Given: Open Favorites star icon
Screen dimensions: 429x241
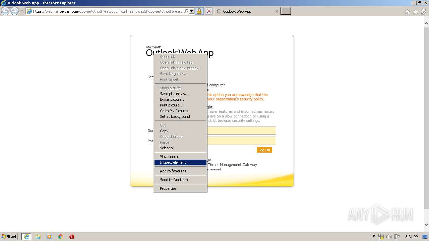Looking at the screenshot, I should click(x=415, y=12).
